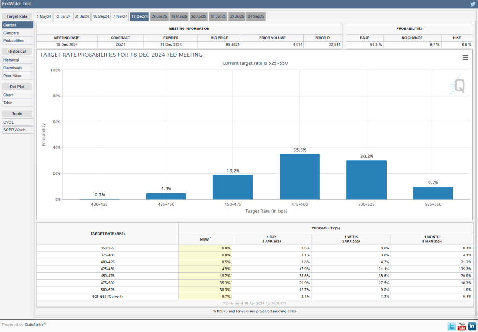
Task: Select the 24 Sep25 meeting tab
Action: [256, 16]
